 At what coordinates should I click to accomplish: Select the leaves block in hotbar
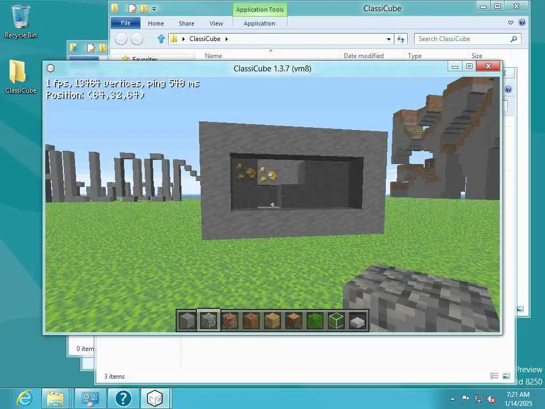(x=315, y=320)
